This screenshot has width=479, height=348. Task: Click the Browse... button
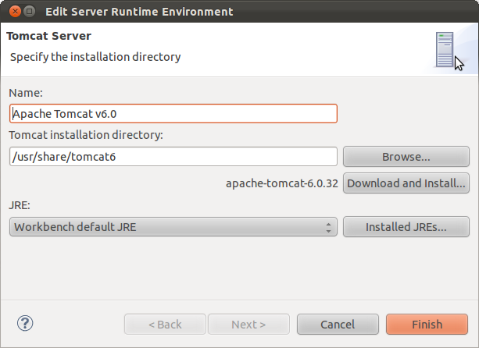(x=406, y=157)
